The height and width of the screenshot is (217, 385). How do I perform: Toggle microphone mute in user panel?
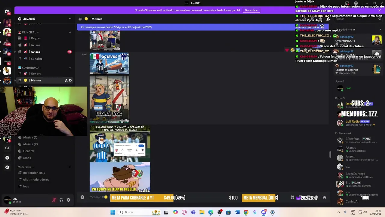54,200
